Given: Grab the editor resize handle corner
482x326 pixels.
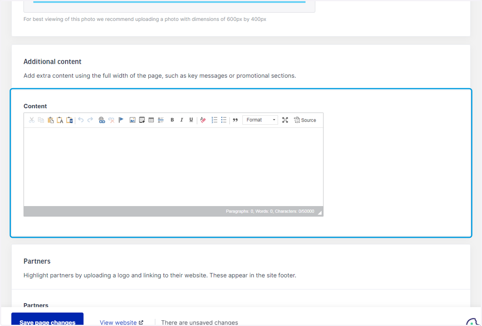Looking at the screenshot, I should (320, 213).
